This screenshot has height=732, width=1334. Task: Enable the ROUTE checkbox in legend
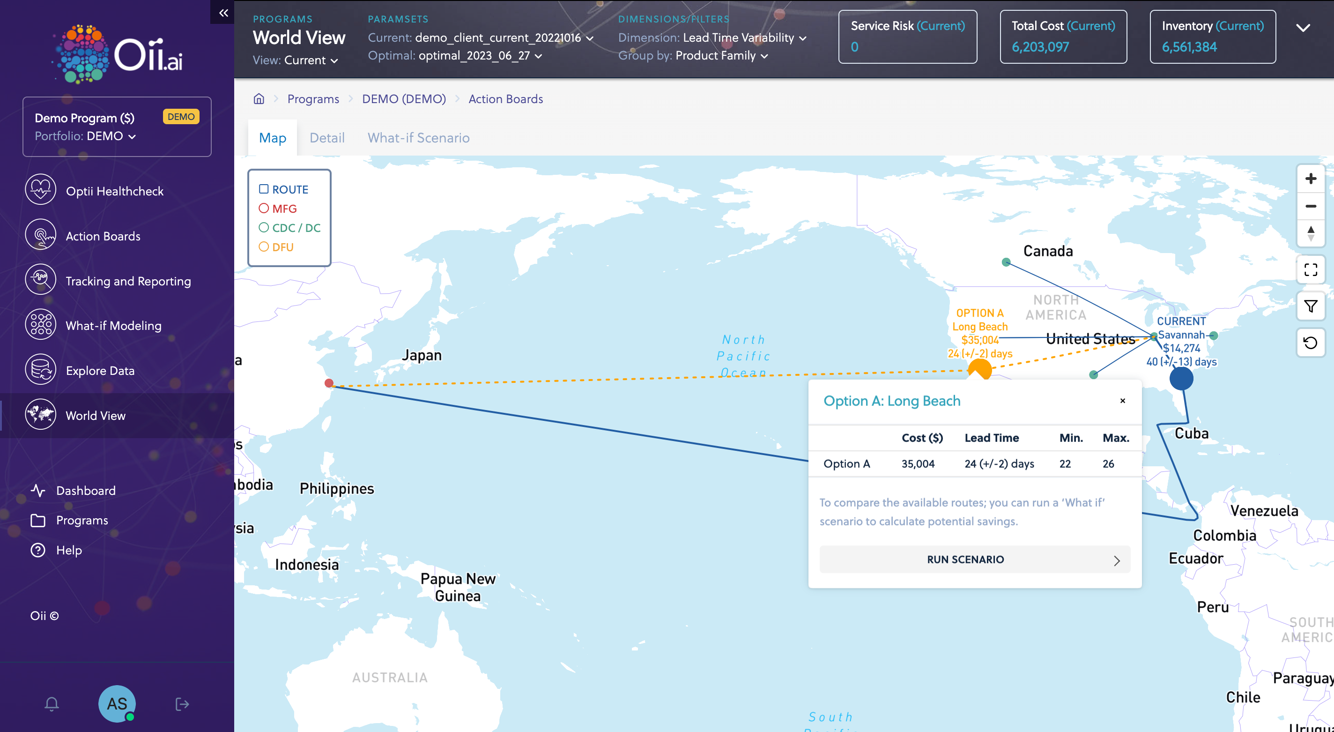(264, 189)
